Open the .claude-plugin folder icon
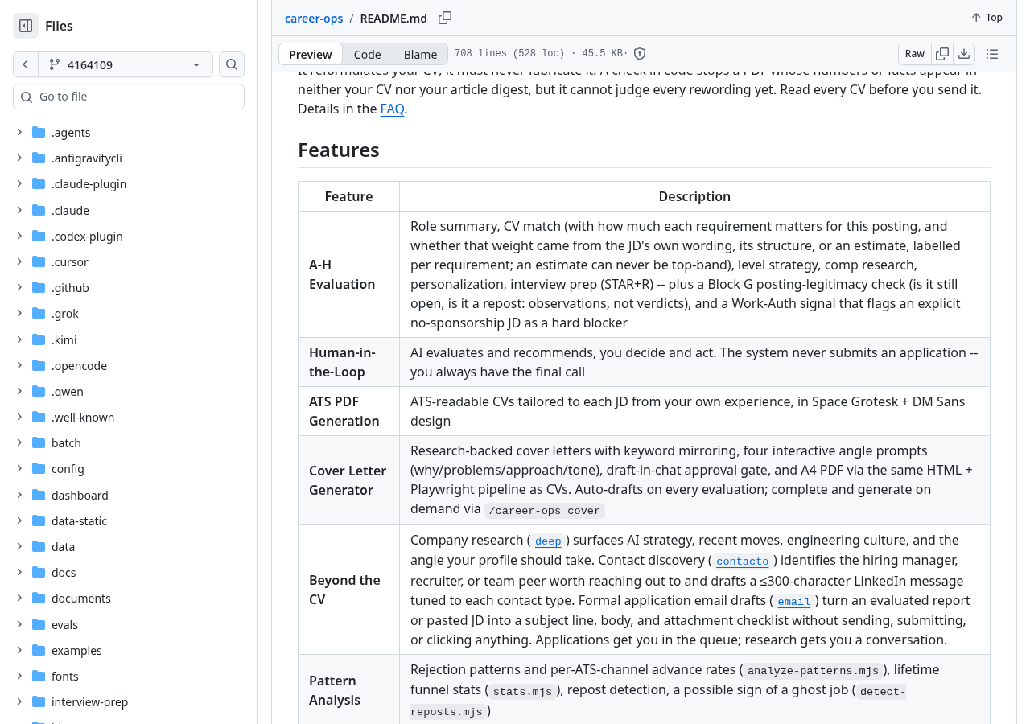The width and height of the screenshot is (1030, 724). 39,183
